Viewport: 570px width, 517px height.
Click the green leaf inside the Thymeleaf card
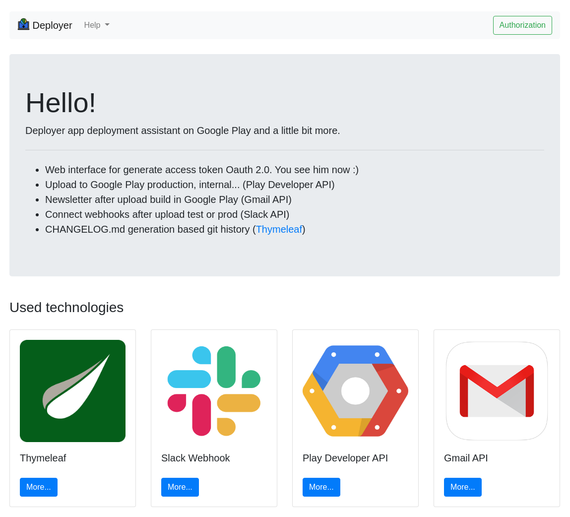click(x=72, y=391)
